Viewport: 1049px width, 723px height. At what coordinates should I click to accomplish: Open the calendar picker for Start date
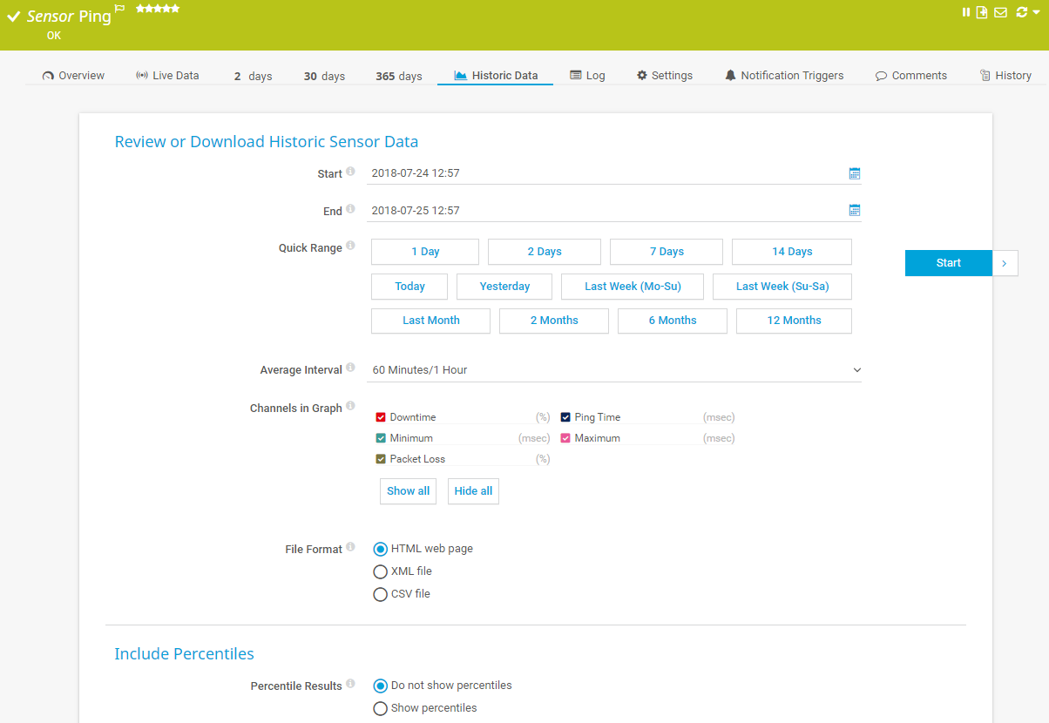point(855,173)
